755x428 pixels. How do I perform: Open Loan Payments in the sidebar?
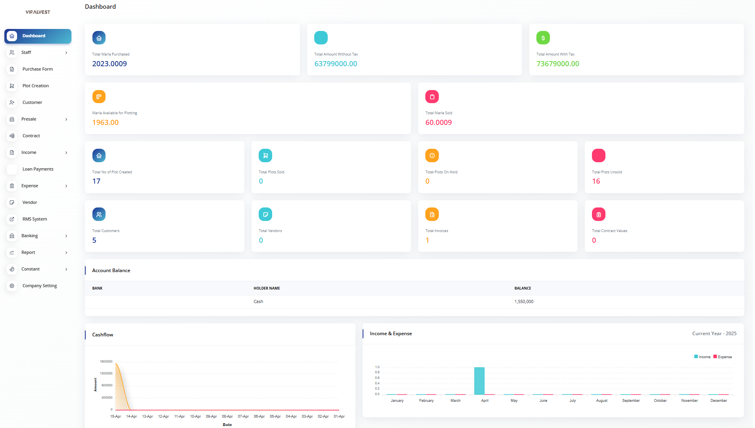pos(38,169)
